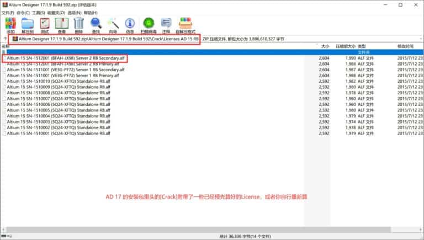The width and height of the screenshot is (424, 240).
Task: Click packed size value 1,960
Action: (x=351, y=104)
